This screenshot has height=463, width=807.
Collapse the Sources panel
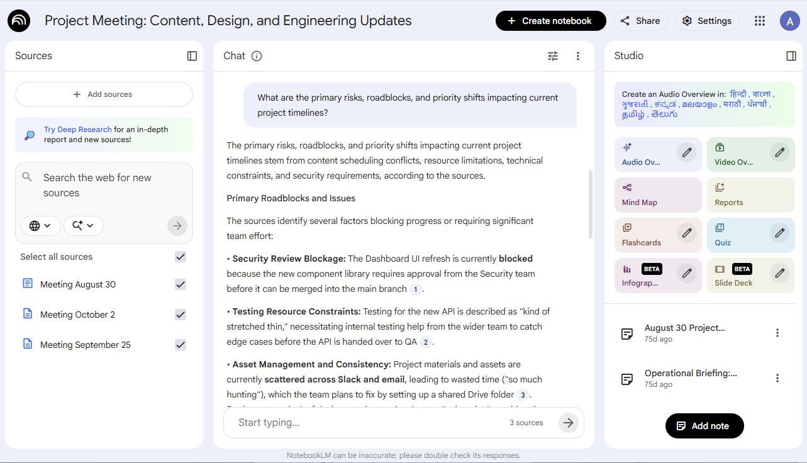[x=191, y=56]
